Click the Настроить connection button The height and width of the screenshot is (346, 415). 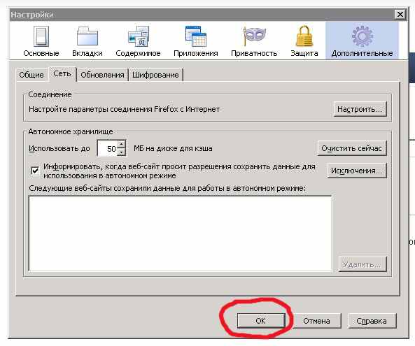point(360,109)
